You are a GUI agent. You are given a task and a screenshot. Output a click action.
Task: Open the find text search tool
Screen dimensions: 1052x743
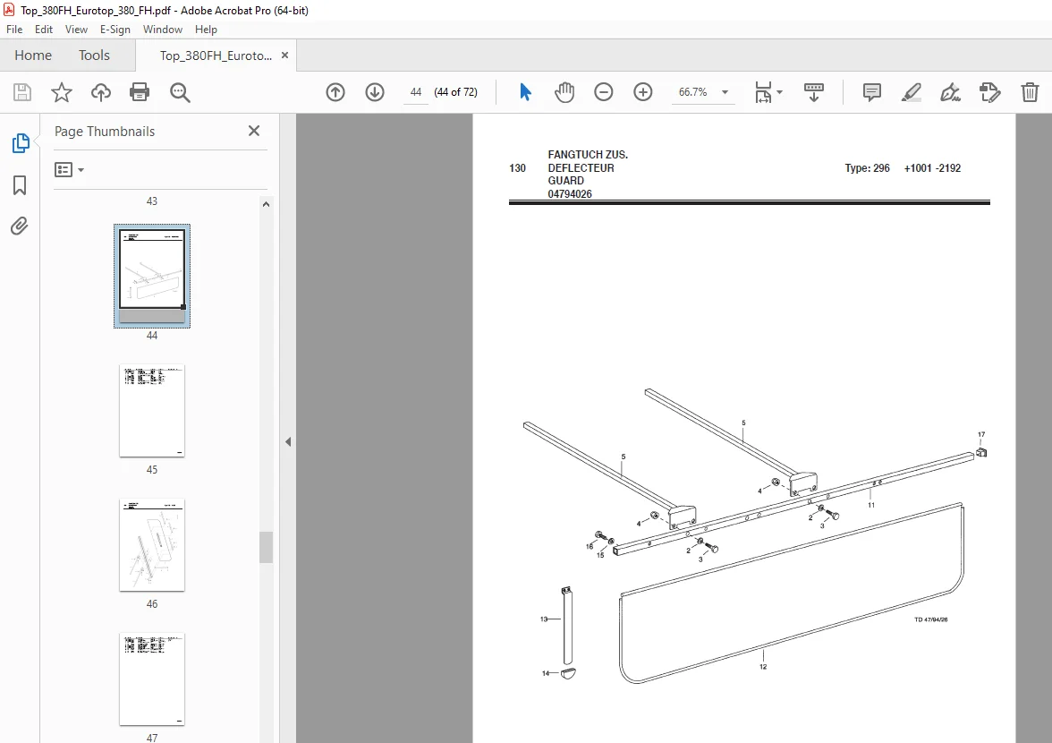tap(180, 92)
